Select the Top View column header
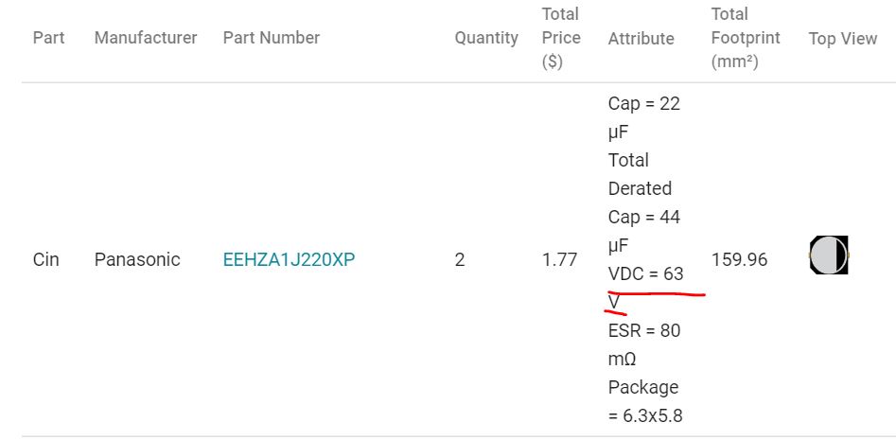896x440 pixels. pyautogui.click(x=843, y=39)
